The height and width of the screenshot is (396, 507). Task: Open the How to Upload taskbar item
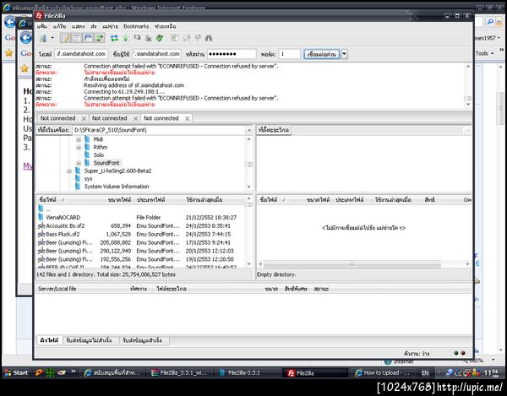pyautogui.click(x=382, y=372)
